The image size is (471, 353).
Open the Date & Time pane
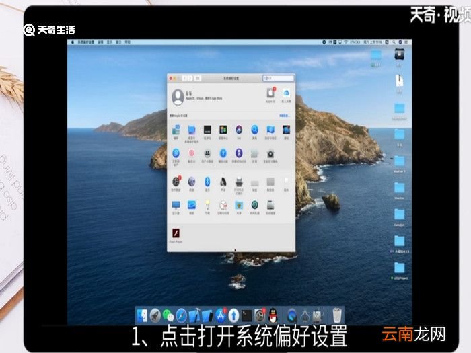click(223, 205)
